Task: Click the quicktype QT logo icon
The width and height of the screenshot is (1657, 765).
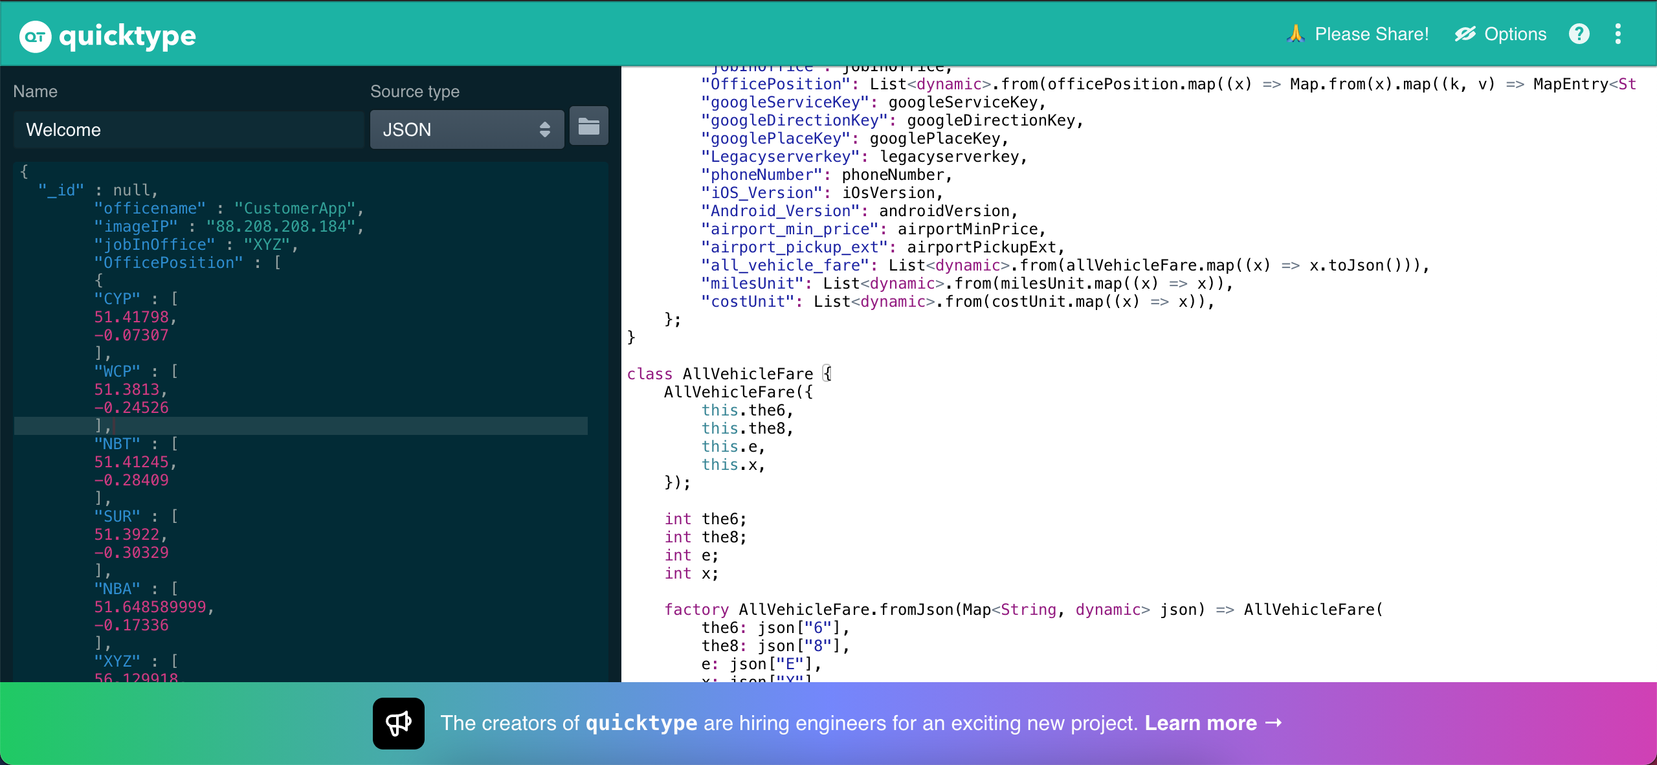Action: coord(36,36)
